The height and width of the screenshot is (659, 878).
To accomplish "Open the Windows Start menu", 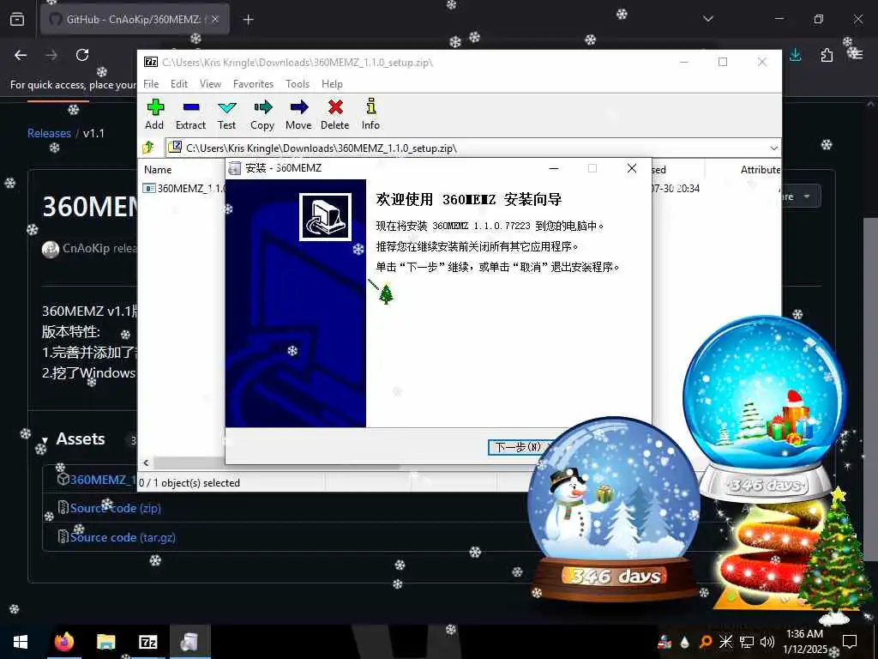I will pyautogui.click(x=21, y=642).
